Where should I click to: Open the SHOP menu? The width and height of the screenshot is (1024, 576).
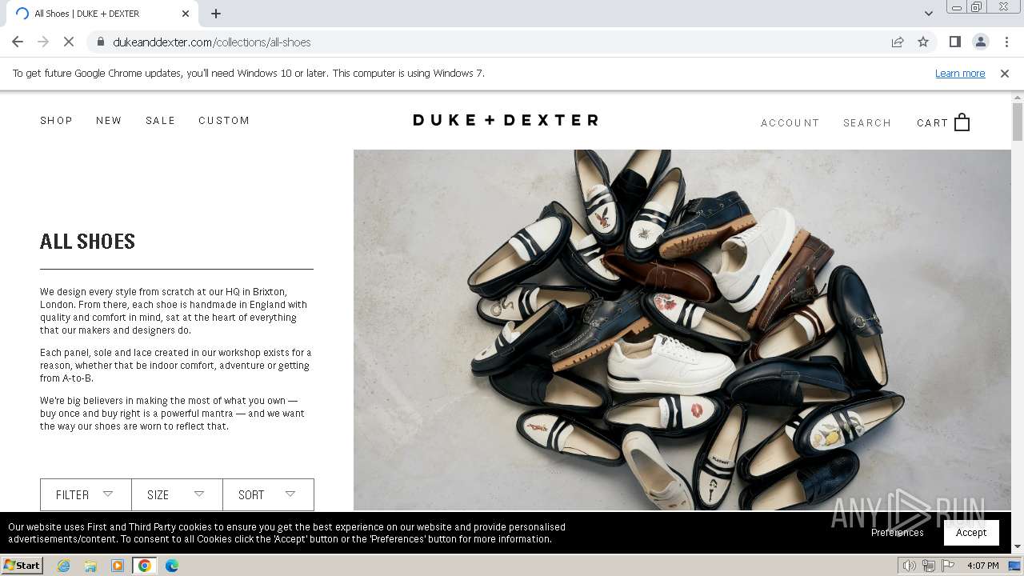pyautogui.click(x=57, y=121)
